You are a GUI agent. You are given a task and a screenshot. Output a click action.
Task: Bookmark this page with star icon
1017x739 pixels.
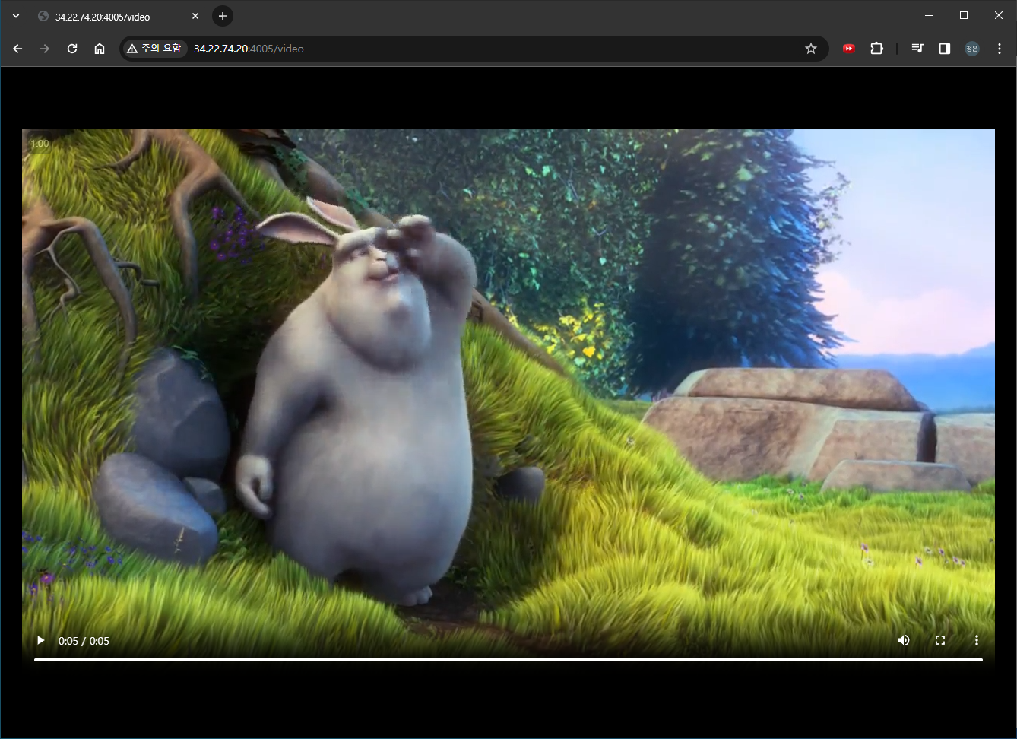tap(811, 49)
